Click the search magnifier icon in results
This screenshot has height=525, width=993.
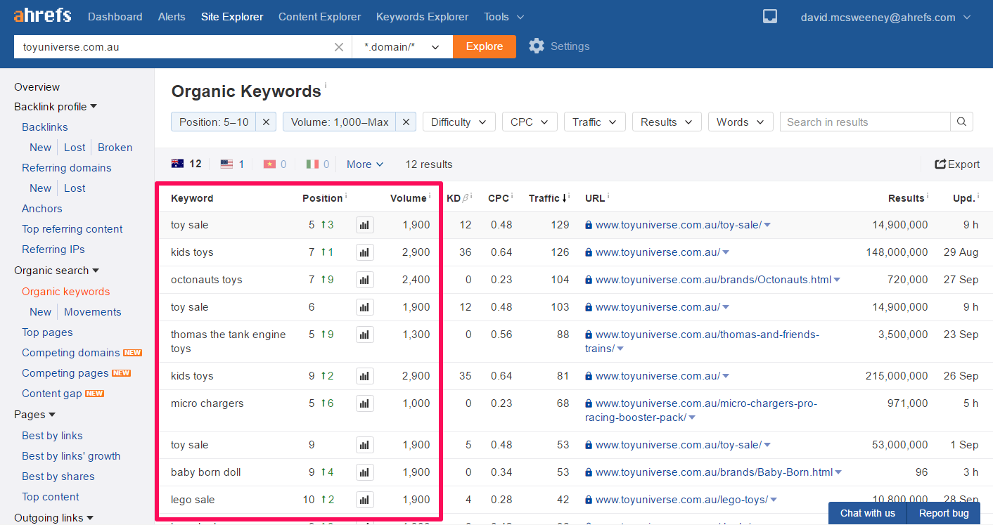[961, 122]
